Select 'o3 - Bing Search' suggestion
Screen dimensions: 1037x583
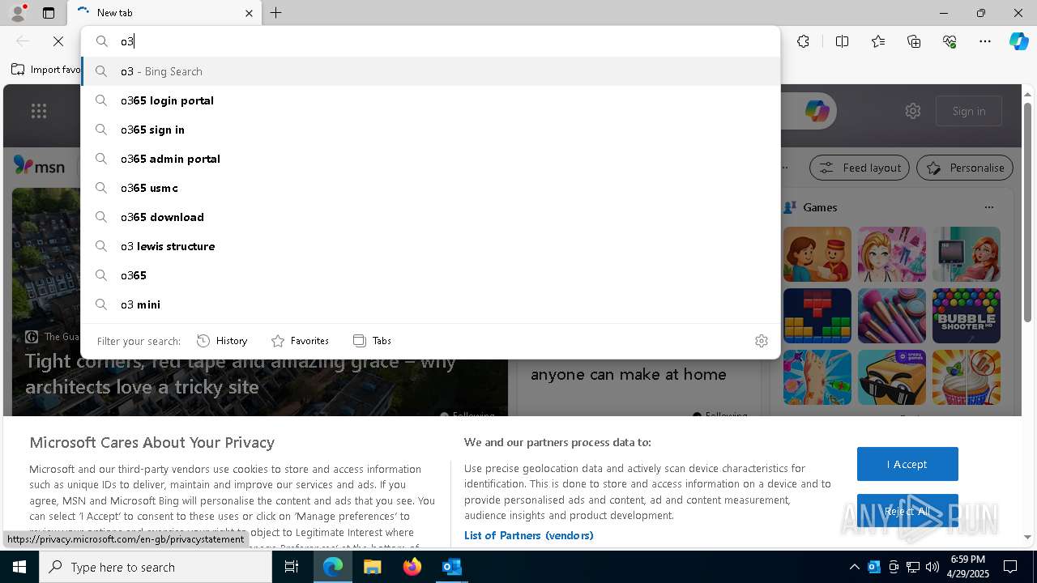point(430,71)
